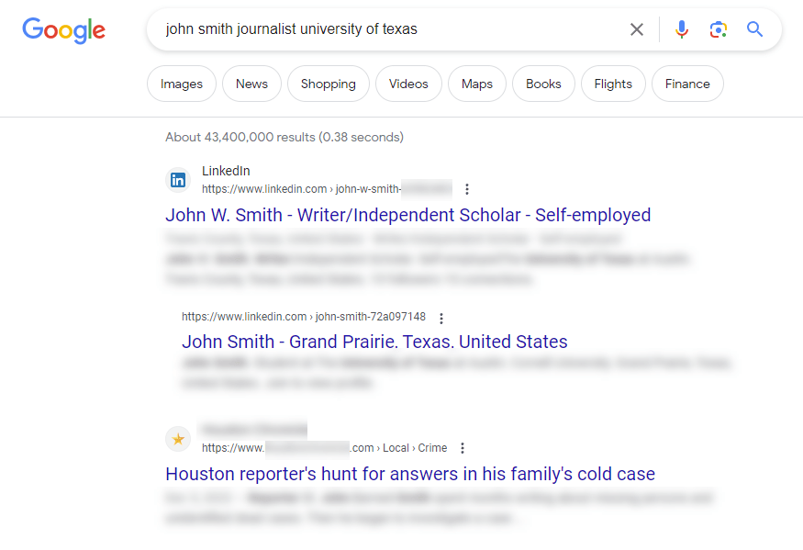The height and width of the screenshot is (550, 803).
Task: Open Houston reporter's cold case article
Action: [410, 474]
